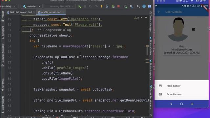Close the task_list_screen.dart tab

pos(34,12)
